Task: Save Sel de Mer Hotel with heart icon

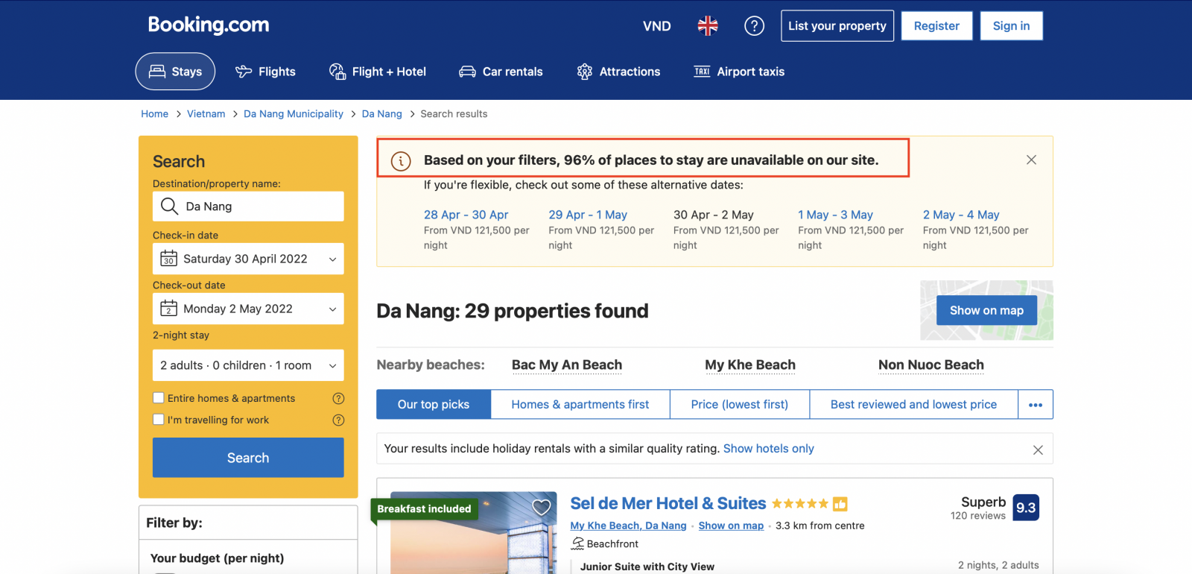Action: 542,507
